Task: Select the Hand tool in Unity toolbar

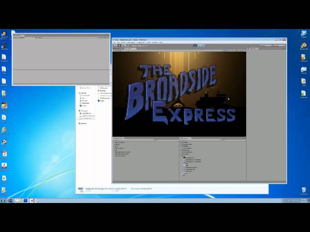Action: click(115, 45)
